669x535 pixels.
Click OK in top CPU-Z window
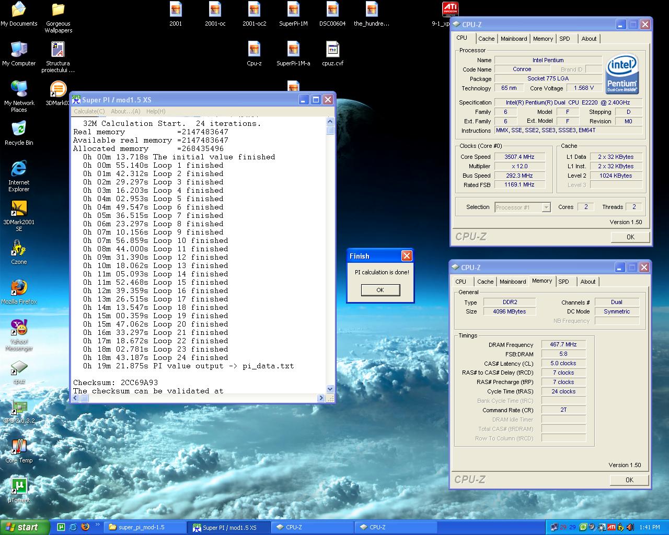pos(630,237)
